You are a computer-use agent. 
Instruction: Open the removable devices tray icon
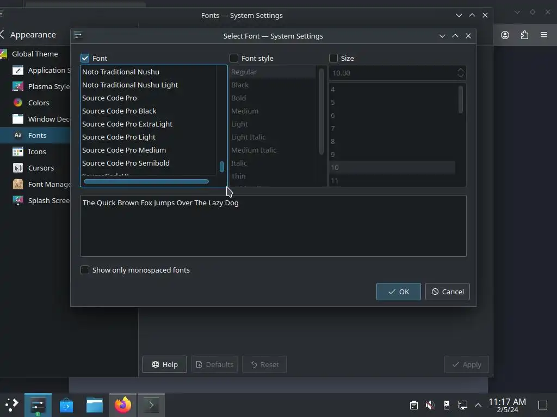coord(447,405)
